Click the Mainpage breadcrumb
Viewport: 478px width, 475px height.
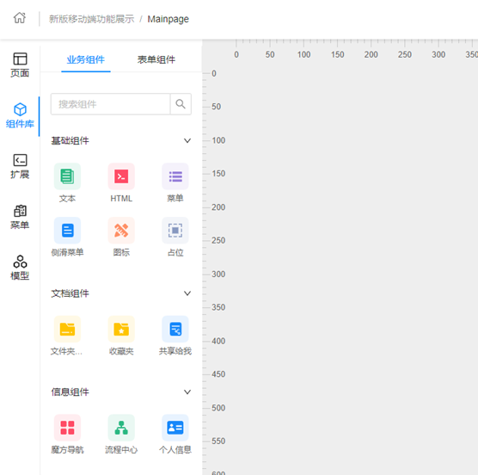168,19
